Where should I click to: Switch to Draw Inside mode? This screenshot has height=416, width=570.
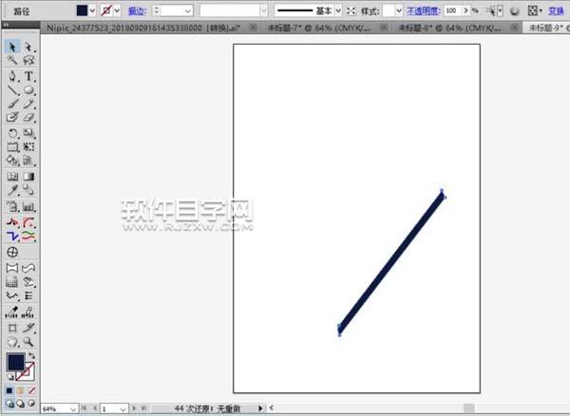pos(31,404)
